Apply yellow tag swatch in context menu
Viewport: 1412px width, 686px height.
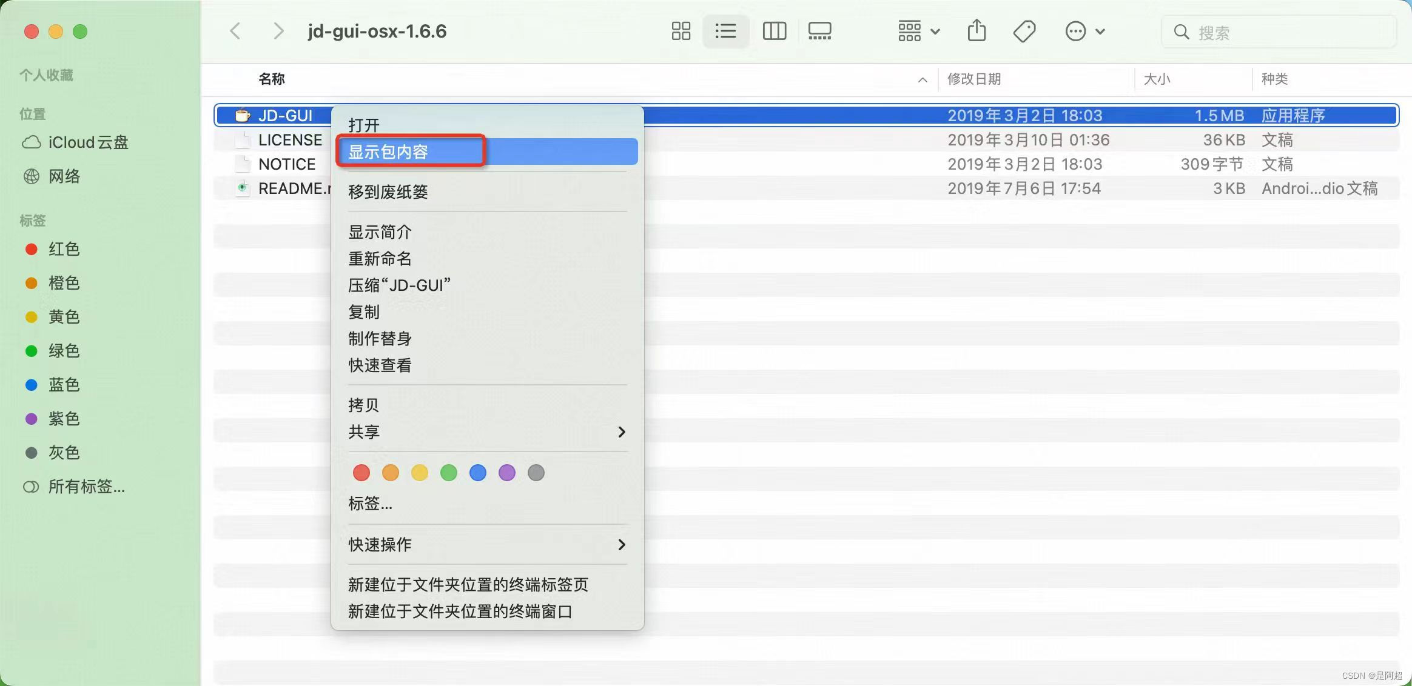pos(420,473)
